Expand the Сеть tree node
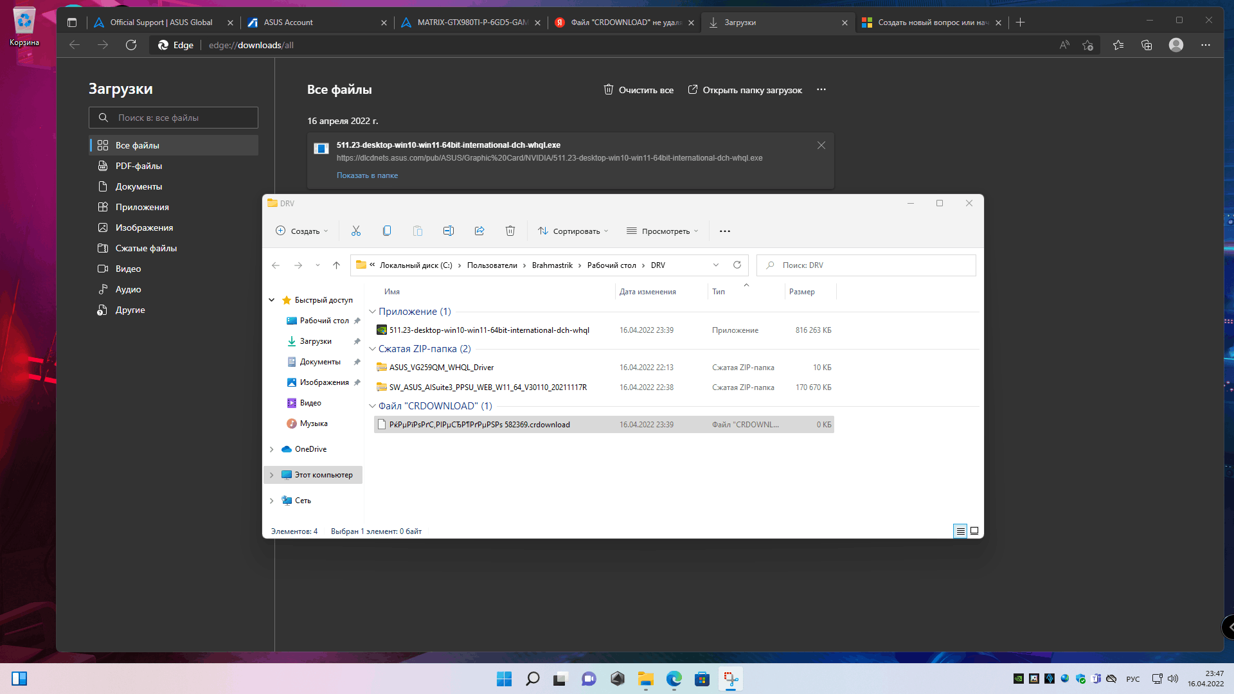 [272, 501]
